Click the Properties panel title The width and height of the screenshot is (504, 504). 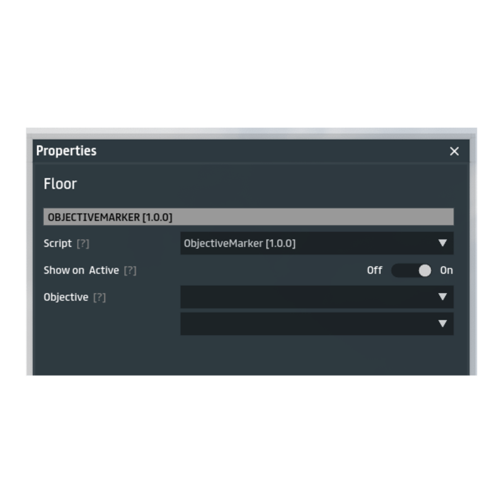[66, 151]
